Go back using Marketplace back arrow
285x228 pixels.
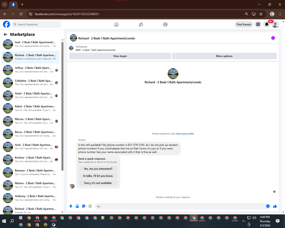point(6,34)
